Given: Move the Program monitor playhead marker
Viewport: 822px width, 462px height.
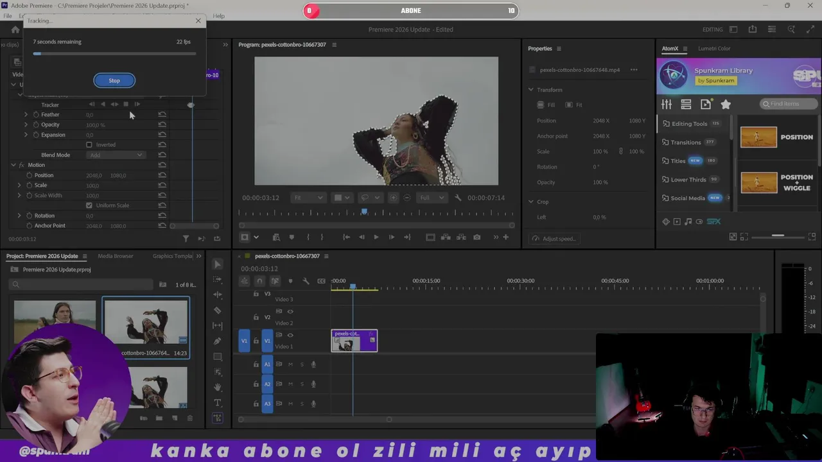Looking at the screenshot, I should (364, 212).
